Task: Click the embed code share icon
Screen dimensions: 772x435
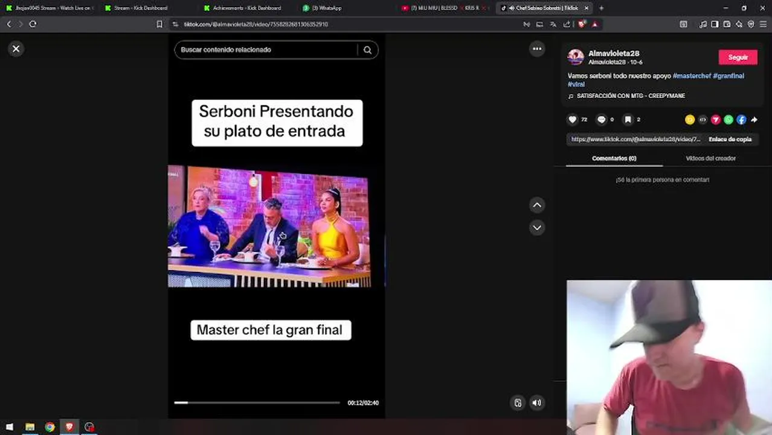Action: pos(703,120)
